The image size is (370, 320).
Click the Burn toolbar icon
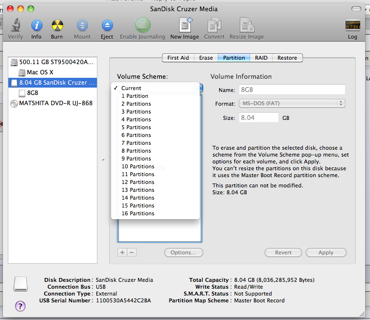point(57,25)
